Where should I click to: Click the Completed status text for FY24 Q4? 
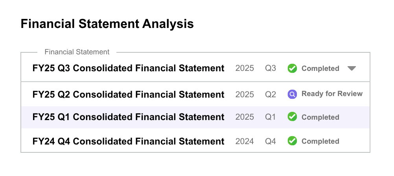tap(320, 141)
